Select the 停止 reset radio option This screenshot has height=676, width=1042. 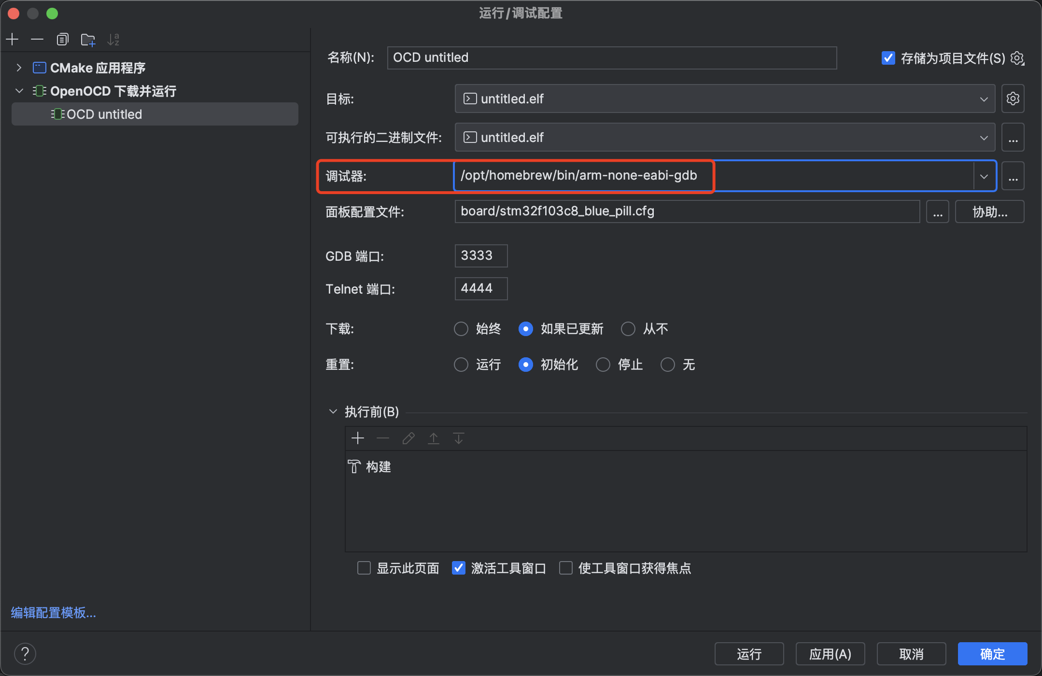pyautogui.click(x=603, y=365)
